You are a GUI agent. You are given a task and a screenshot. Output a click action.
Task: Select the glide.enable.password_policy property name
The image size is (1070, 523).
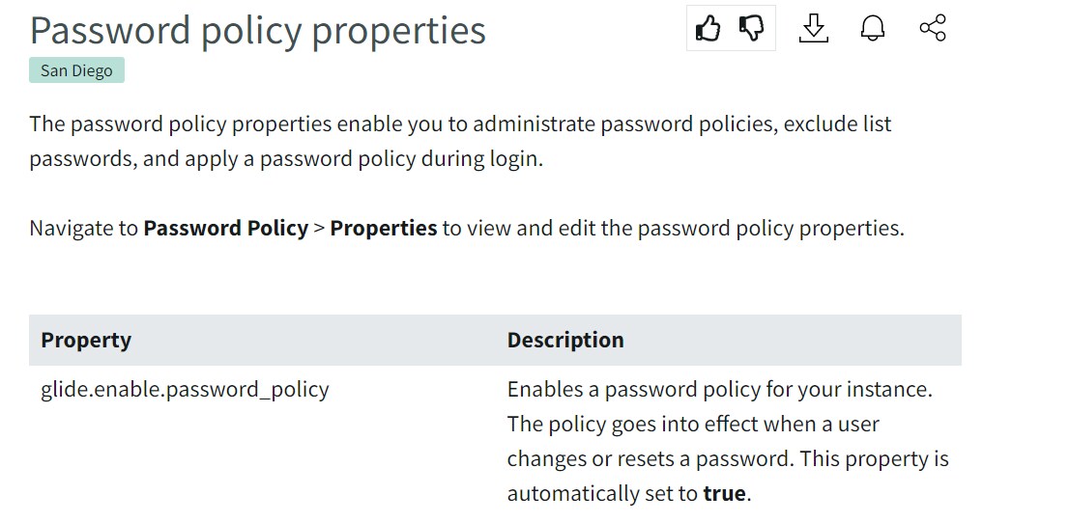click(185, 390)
